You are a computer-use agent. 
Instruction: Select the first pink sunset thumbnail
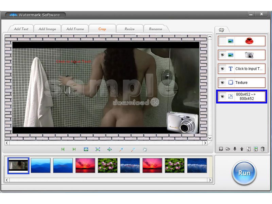pyautogui.click(x=85, y=166)
